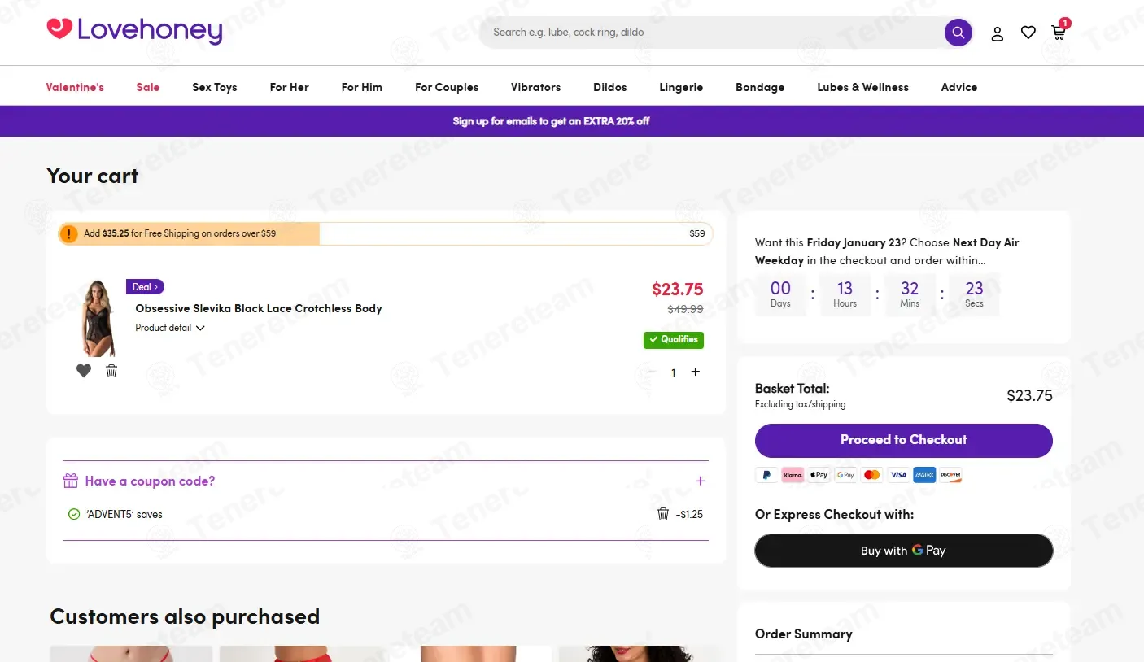The image size is (1144, 662).
Task: Click the quantity value 1
Action: pyautogui.click(x=673, y=372)
